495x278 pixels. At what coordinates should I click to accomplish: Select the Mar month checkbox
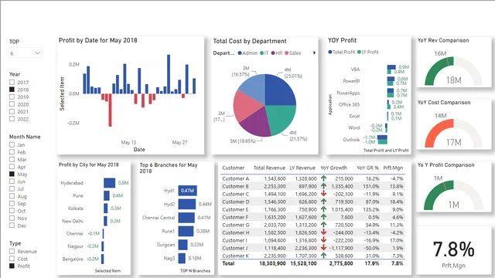[12, 159]
